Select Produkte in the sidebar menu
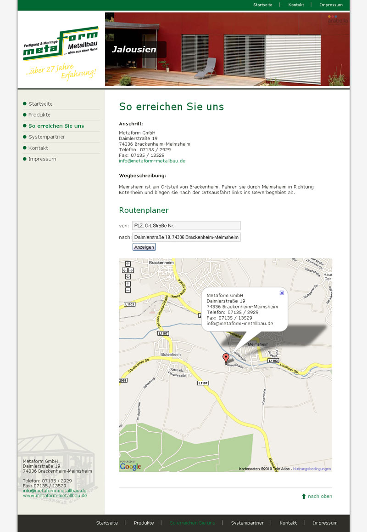The height and width of the screenshot is (532, 367). 39,114
